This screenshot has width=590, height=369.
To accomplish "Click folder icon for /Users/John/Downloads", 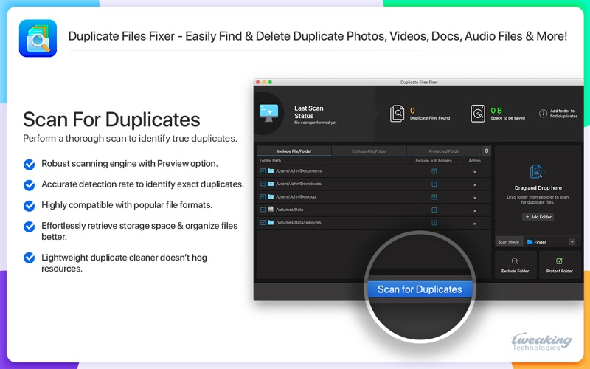I will [271, 184].
